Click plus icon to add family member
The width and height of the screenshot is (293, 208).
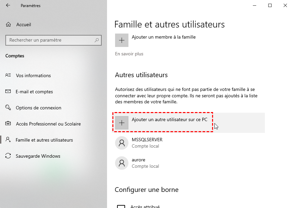point(122,40)
